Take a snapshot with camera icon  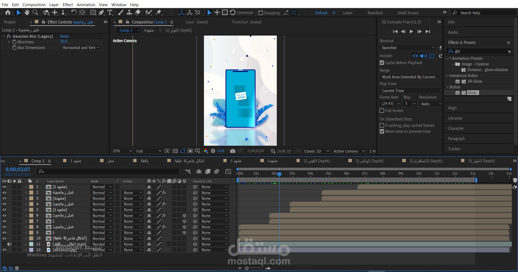point(233,151)
